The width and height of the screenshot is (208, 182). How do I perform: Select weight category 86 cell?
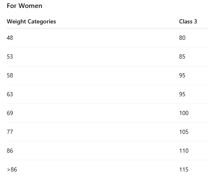pyautogui.click(x=10, y=151)
